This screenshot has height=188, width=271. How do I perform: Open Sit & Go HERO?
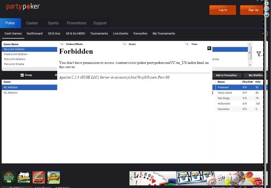tap(75, 34)
